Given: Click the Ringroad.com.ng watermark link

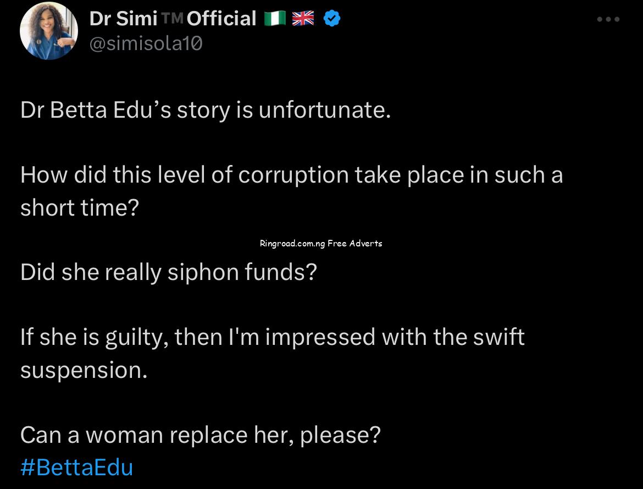Looking at the screenshot, I should (292, 243).
